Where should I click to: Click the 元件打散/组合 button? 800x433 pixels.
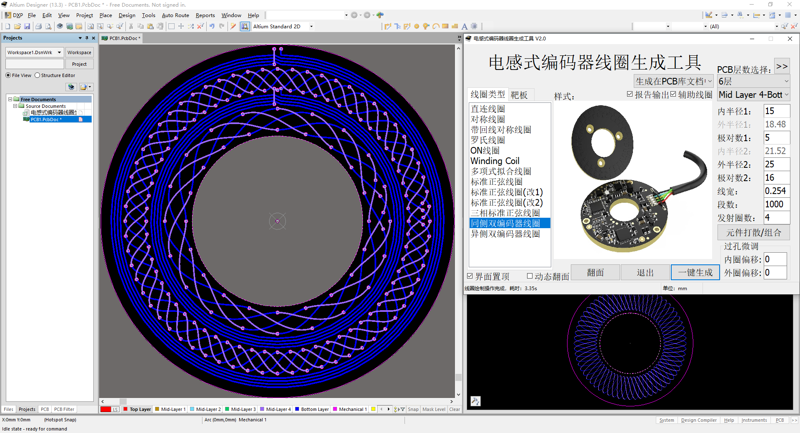754,232
